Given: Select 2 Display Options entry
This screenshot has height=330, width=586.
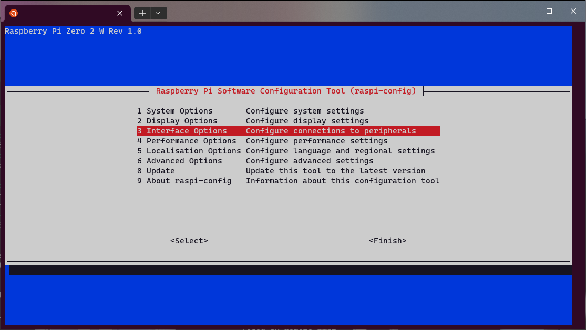Looking at the screenshot, I should (x=288, y=121).
